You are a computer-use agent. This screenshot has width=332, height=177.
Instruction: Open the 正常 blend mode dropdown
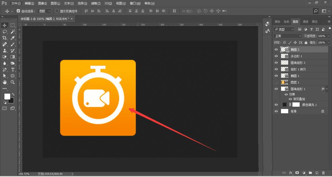(x=287, y=36)
